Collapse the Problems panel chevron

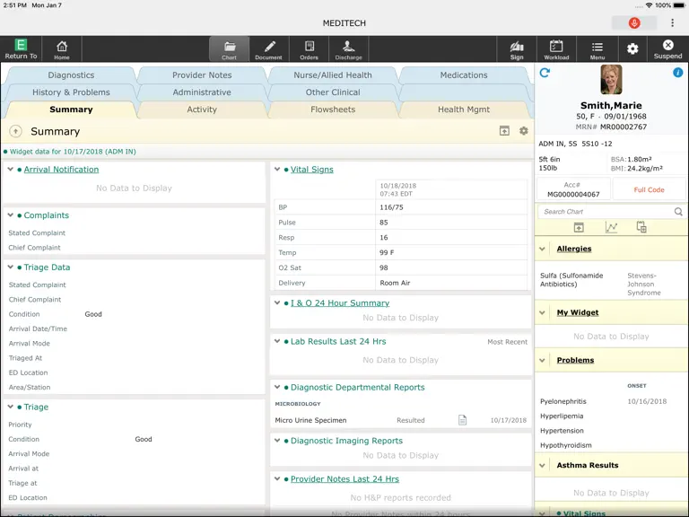coord(542,360)
